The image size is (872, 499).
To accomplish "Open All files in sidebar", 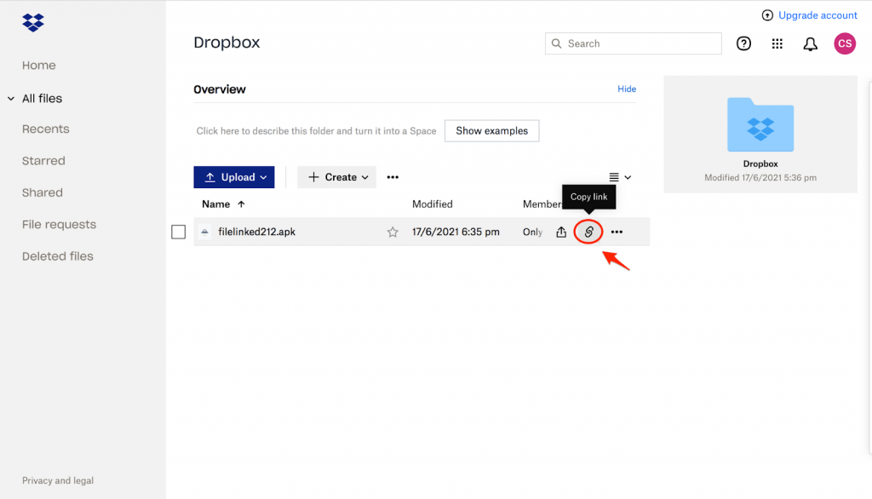I will coord(42,99).
